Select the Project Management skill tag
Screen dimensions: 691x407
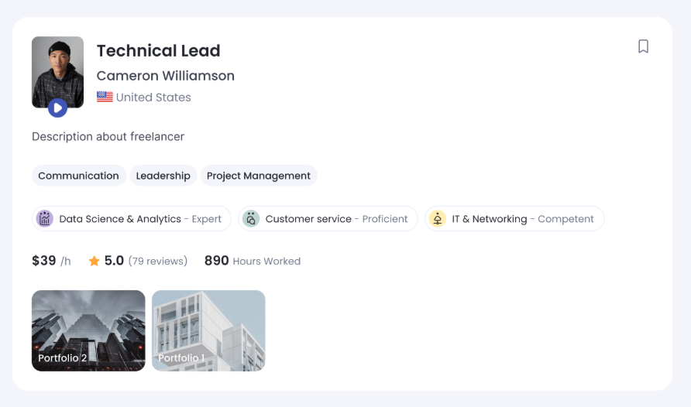[x=259, y=176]
